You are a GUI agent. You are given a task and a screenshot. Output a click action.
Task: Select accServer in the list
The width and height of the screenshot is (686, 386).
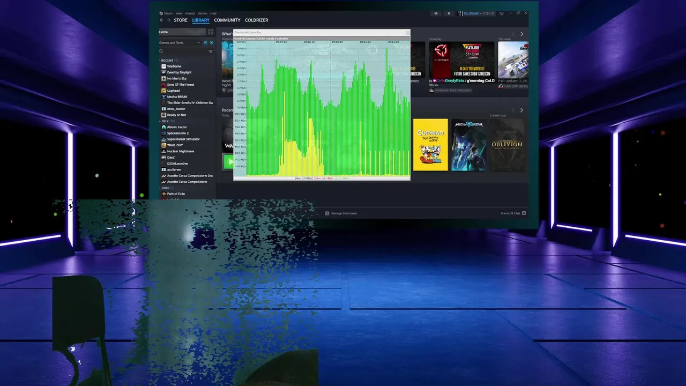pyautogui.click(x=174, y=169)
